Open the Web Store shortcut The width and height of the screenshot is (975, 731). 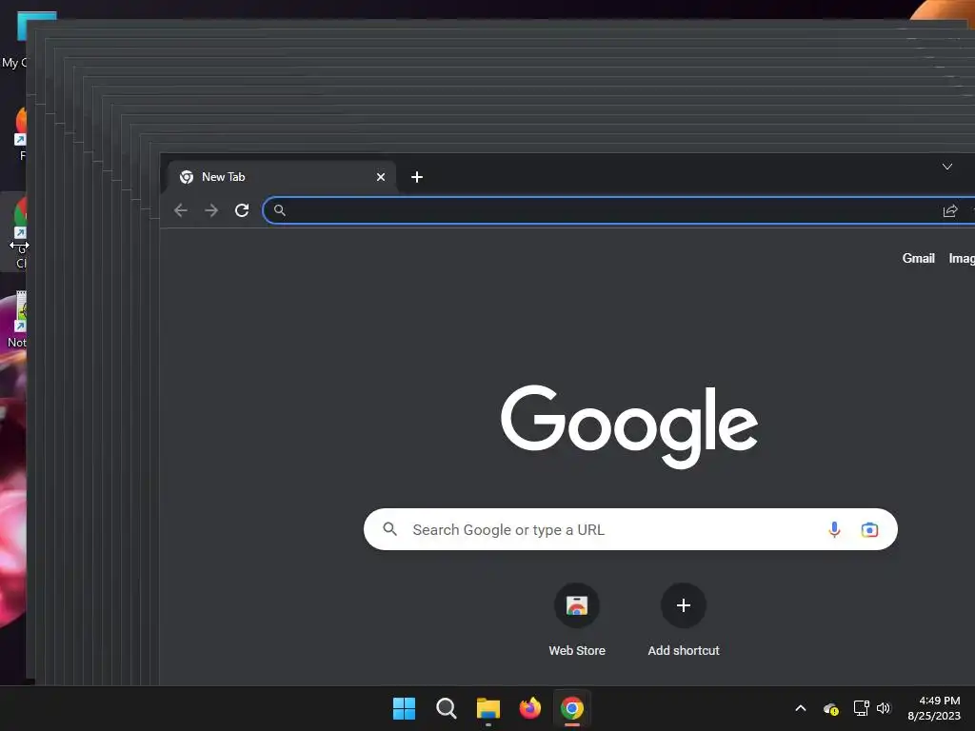click(577, 621)
